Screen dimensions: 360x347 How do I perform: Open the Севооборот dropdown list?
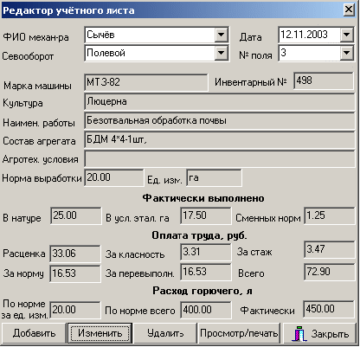221,53
